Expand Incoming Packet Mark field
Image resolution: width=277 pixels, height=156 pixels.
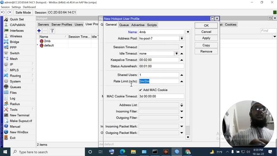[x=182, y=127]
